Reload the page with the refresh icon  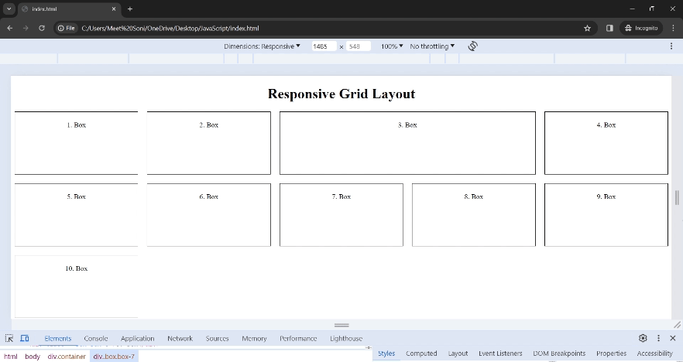tap(42, 29)
